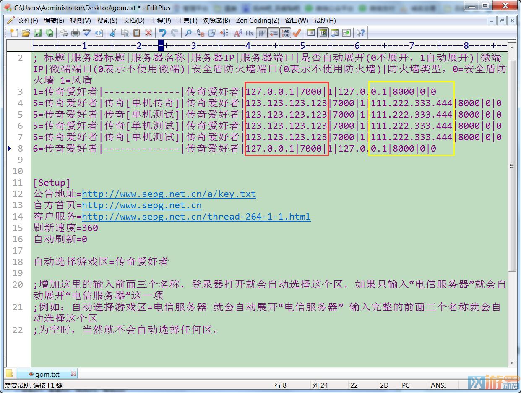Click the folder icon left of document tabs
The height and width of the screenshot is (393, 521).
pyautogui.click(x=10, y=374)
